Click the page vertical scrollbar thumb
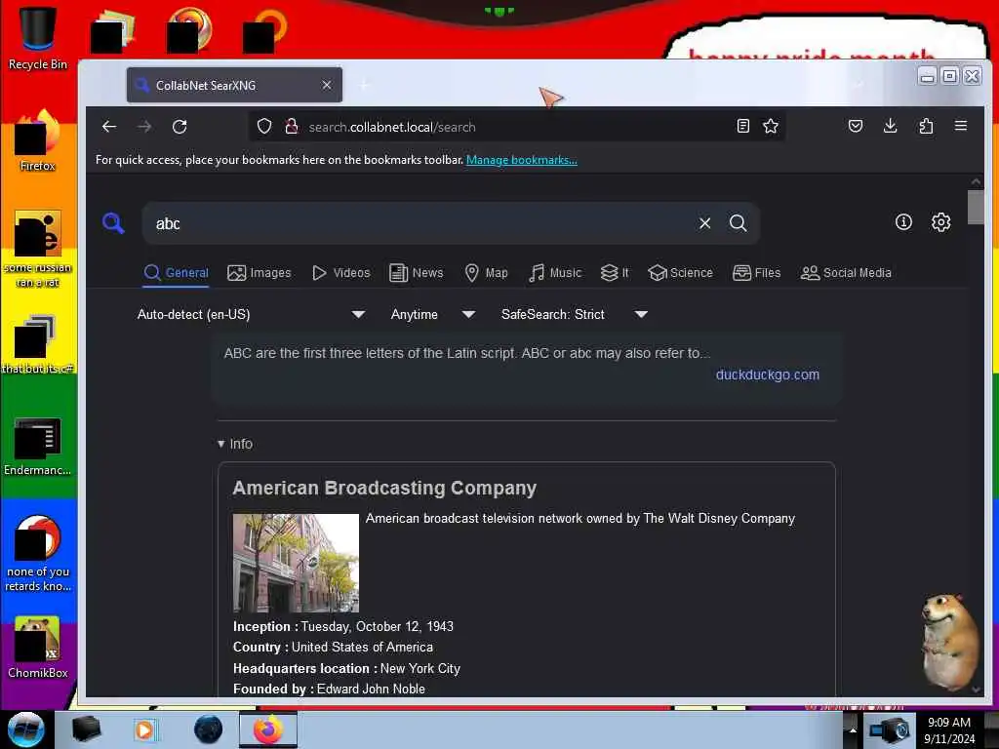The width and height of the screenshot is (999, 749). [x=976, y=208]
